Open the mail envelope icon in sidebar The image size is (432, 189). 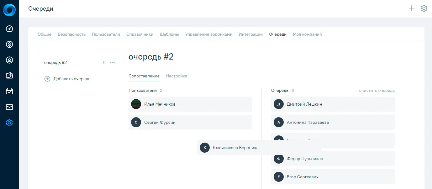pos(9,107)
